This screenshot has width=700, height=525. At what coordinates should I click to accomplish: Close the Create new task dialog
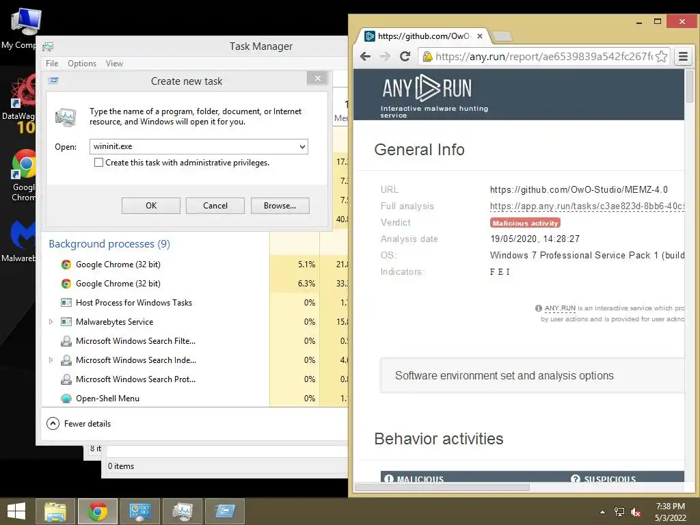[317, 78]
